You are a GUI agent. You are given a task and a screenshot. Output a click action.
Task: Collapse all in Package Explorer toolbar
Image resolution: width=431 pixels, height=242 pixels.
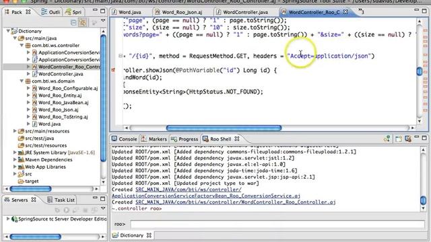[73, 22]
